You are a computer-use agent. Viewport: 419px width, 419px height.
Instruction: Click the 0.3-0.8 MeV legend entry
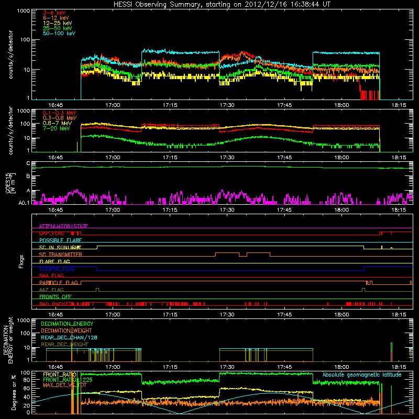pos(60,118)
